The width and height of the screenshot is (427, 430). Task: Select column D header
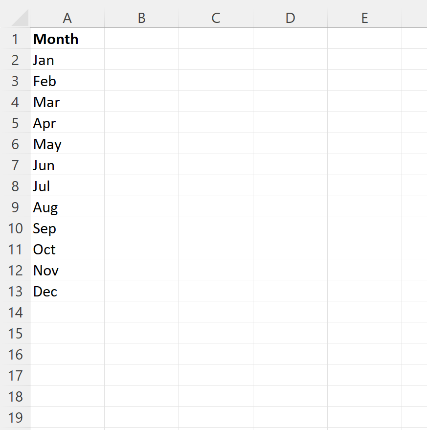click(x=290, y=18)
